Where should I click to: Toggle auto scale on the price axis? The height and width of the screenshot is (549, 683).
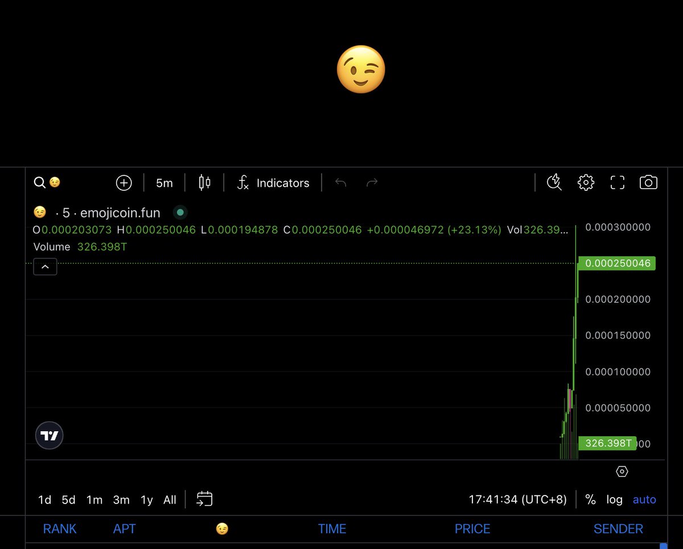pyautogui.click(x=644, y=499)
